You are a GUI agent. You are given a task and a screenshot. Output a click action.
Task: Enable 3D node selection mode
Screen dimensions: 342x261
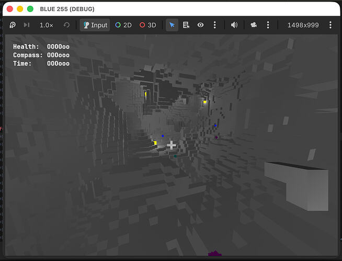click(148, 25)
